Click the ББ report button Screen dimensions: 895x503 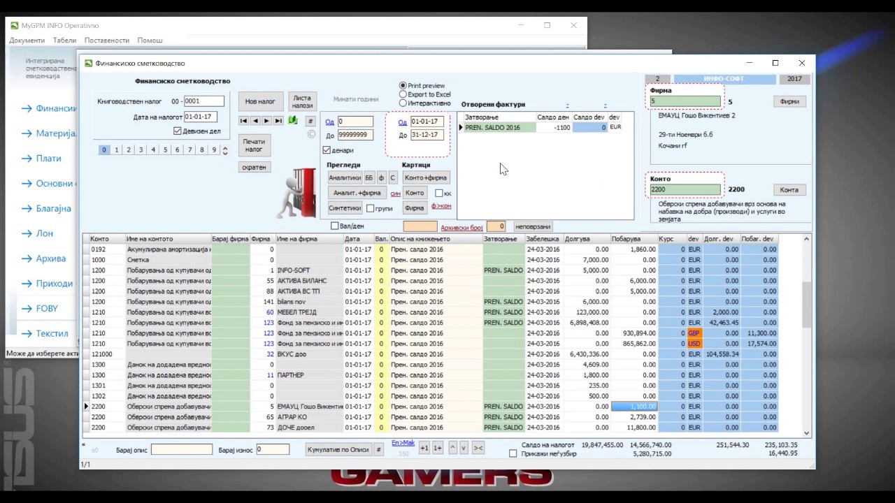point(369,177)
